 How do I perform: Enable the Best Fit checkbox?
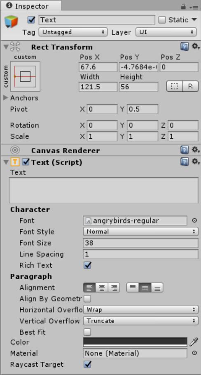[x=87, y=332]
